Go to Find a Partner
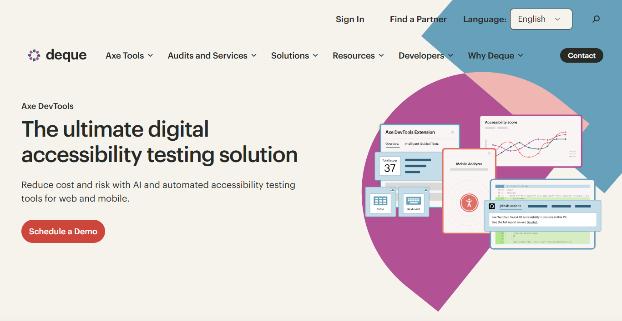622x321 pixels. point(418,19)
